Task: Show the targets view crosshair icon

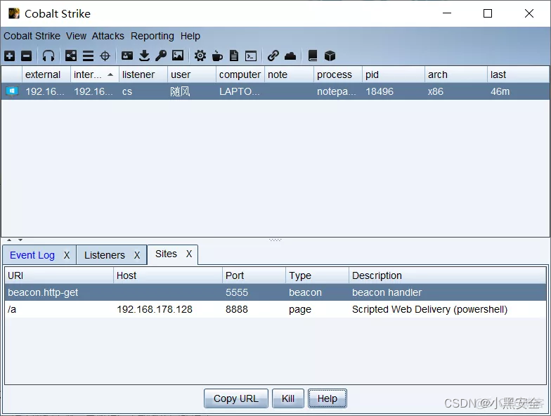Action: [x=105, y=56]
